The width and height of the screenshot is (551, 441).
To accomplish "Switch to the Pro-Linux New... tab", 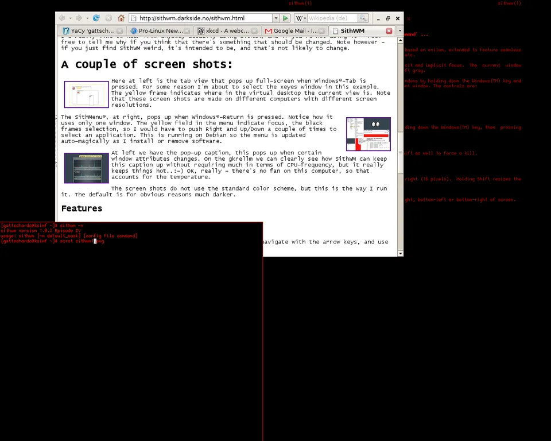I will click(159, 30).
